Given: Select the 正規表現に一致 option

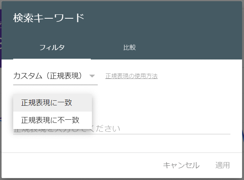Looking at the screenshot, I should tap(53, 103).
